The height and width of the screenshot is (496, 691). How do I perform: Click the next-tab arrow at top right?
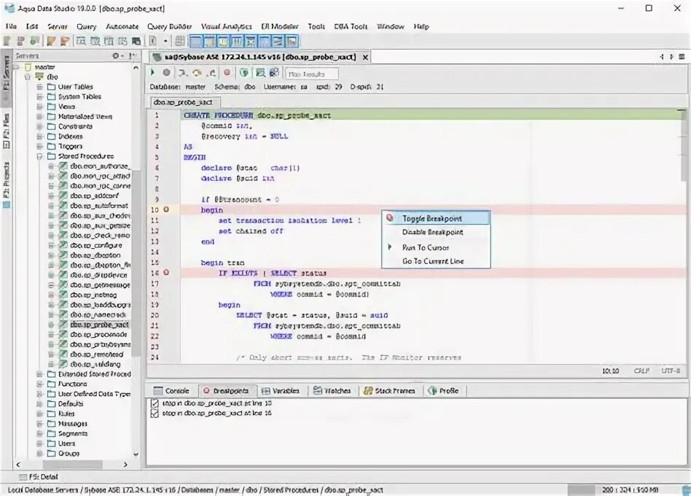click(x=671, y=57)
